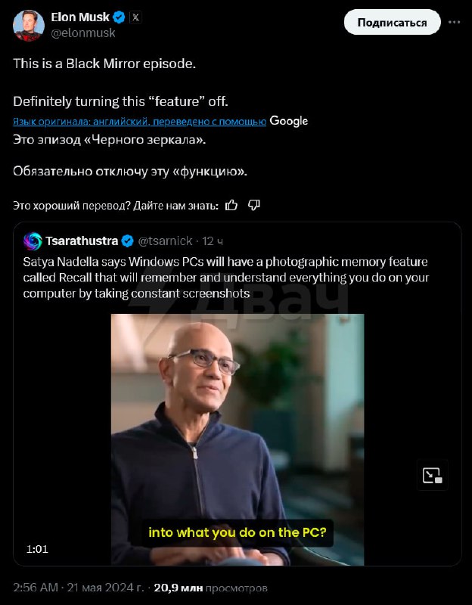Rate translation with thumbs down icon
472x605 pixels.
(x=253, y=205)
